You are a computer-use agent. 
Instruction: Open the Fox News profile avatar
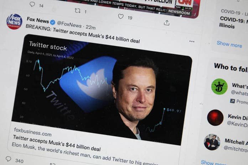tap(14, 22)
